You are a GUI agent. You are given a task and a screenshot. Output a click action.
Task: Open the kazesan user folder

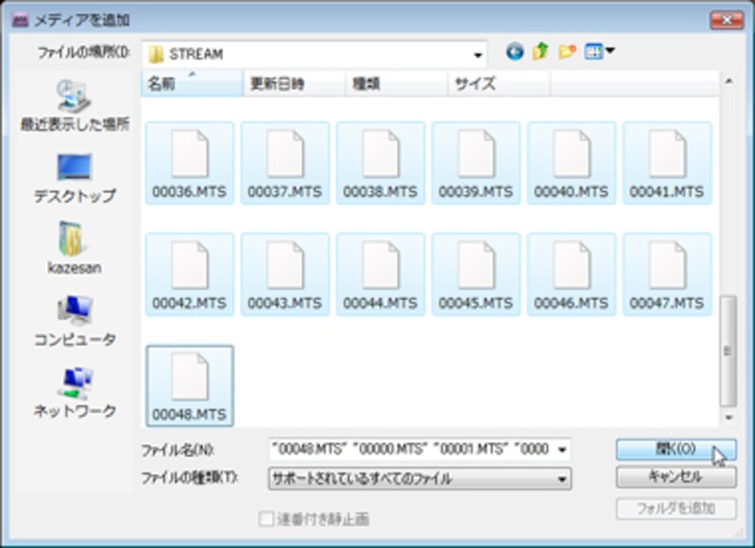(x=75, y=249)
